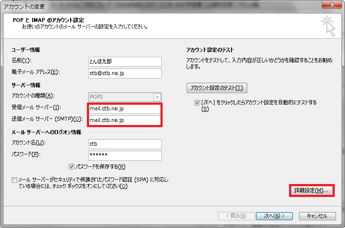Toggle automatic account test on 次へ checkbox
This screenshot has width=345, height=228.
coord(197,103)
